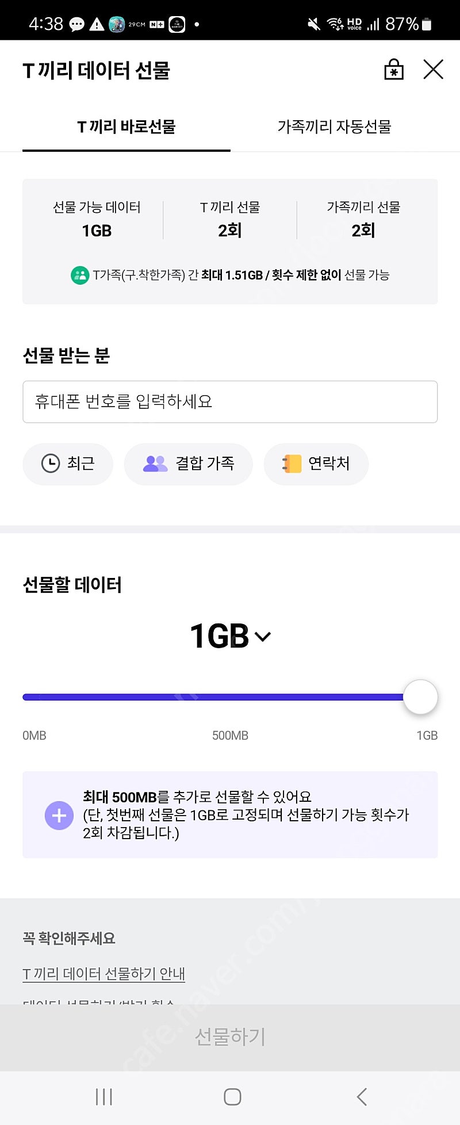Open the 최근 recent recipients list
460x1125 pixels.
pyautogui.click(x=68, y=464)
